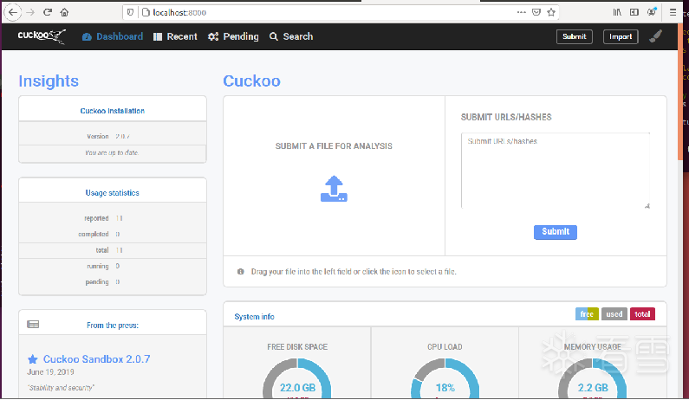Click the info icon beside the drag hint
This screenshot has width=689, height=400.
(x=240, y=271)
